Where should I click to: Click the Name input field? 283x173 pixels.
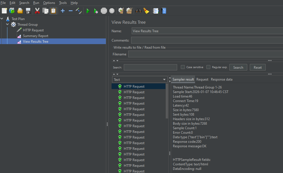pos(207,31)
